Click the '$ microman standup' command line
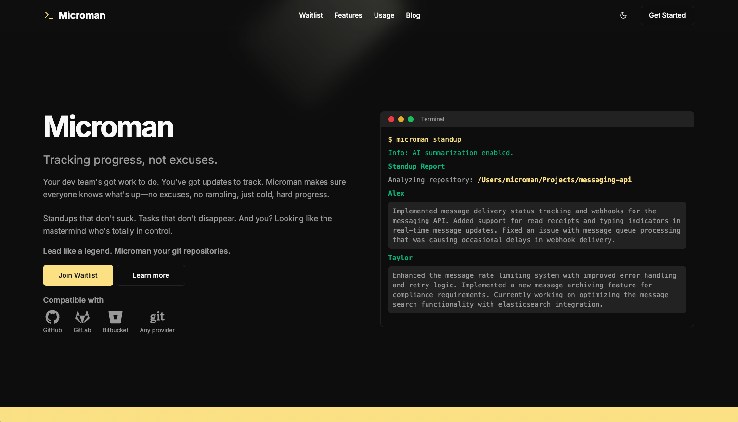738x422 pixels. tap(425, 139)
